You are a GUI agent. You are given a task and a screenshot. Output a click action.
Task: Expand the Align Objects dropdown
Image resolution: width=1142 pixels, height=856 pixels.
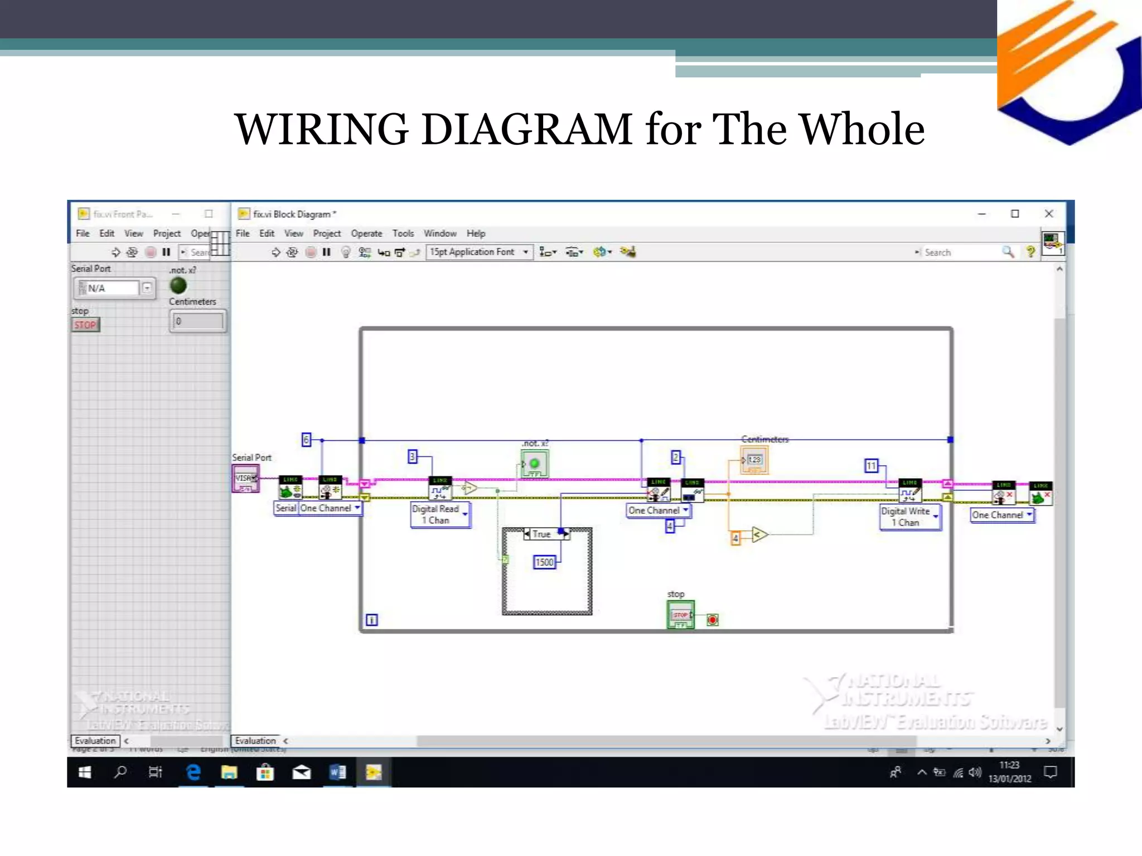point(548,252)
